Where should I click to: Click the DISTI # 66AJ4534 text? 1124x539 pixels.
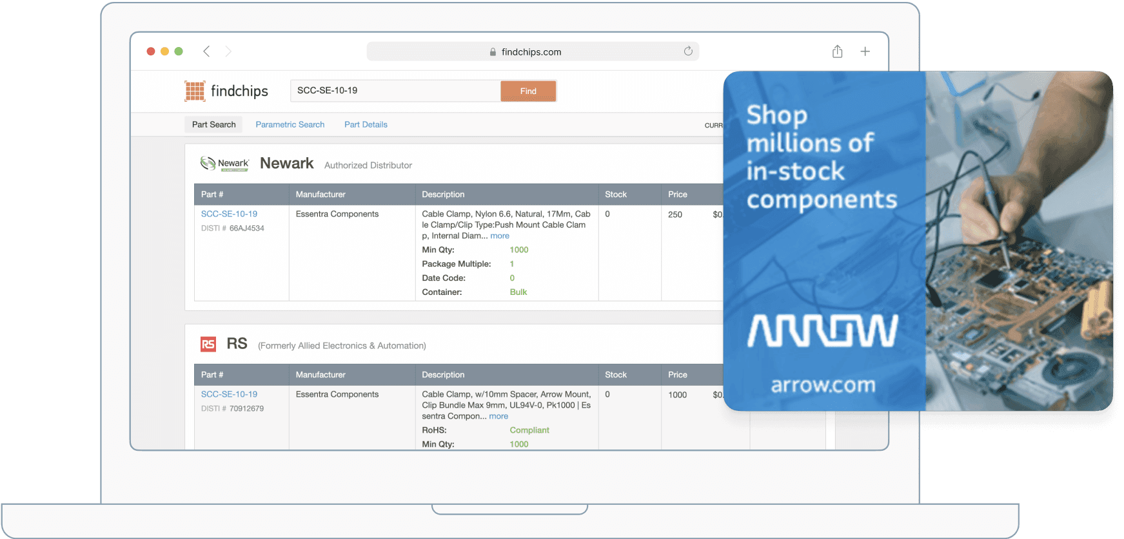[233, 228]
